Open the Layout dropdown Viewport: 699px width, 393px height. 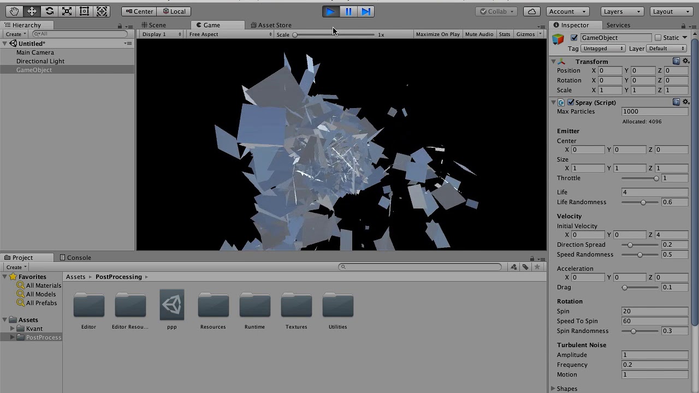point(672,11)
